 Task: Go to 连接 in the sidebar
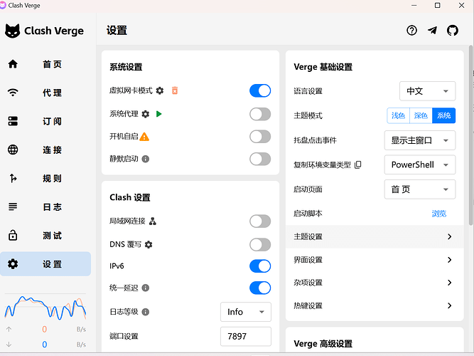tap(45, 150)
